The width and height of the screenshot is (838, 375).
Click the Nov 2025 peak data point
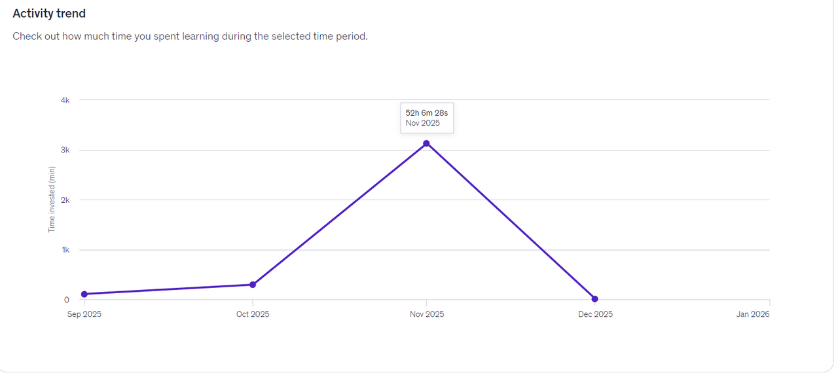426,143
